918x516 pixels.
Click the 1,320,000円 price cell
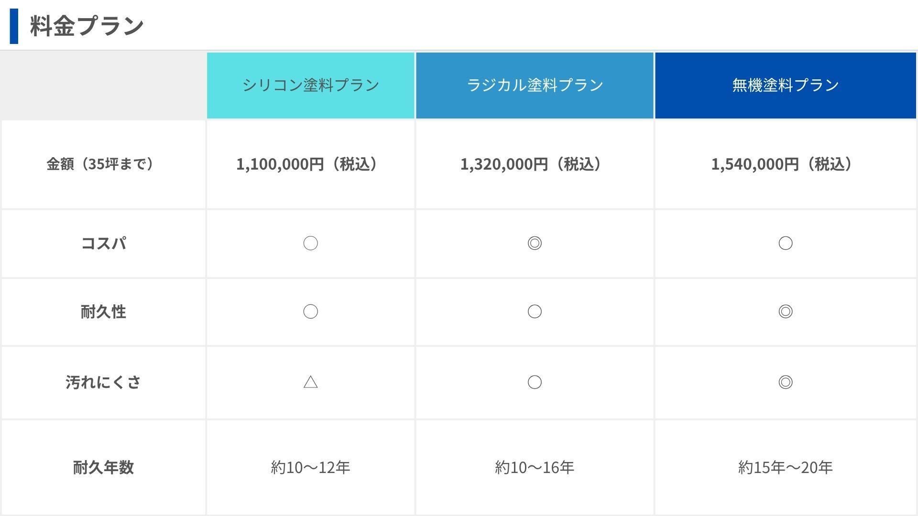coord(535,164)
